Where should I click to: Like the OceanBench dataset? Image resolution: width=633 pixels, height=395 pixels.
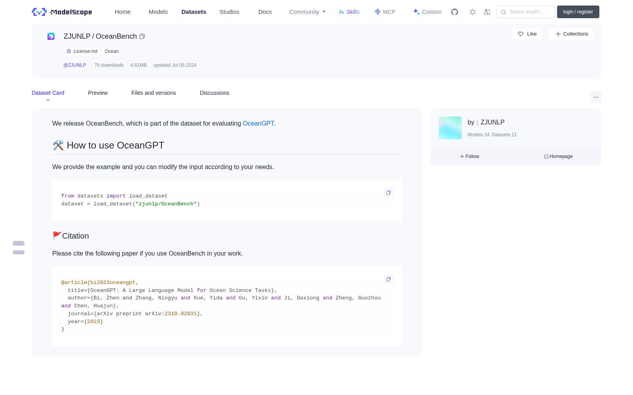(x=527, y=34)
